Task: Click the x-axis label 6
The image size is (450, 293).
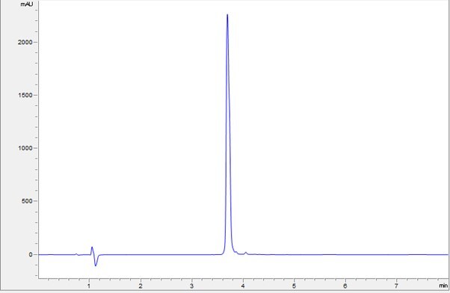Action: (345, 286)
